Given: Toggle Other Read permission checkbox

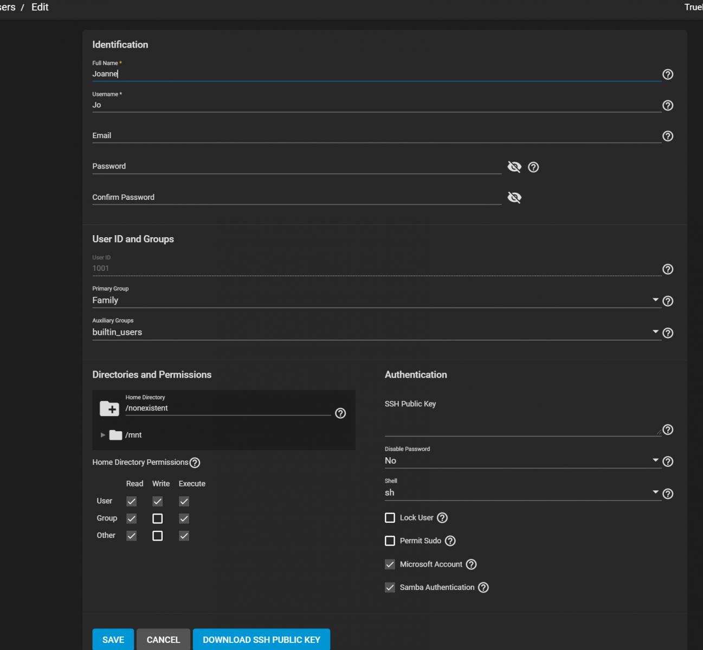Looking at the screenshot, I should tap(132, 536).
